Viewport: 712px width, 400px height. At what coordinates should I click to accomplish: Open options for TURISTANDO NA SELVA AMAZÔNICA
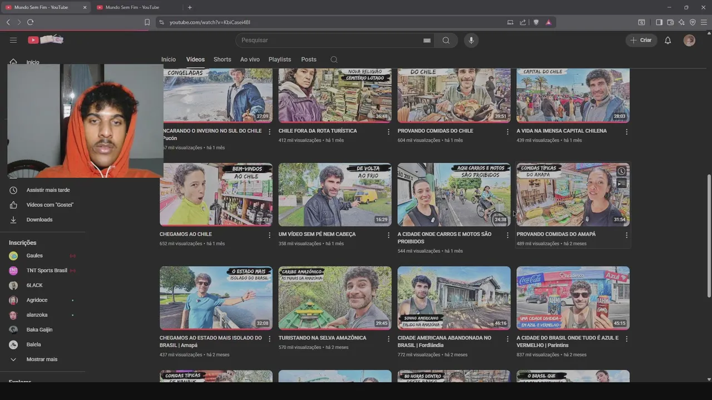(x=389, y=338)
